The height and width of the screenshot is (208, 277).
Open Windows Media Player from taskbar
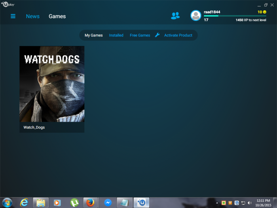click(57, 203)
